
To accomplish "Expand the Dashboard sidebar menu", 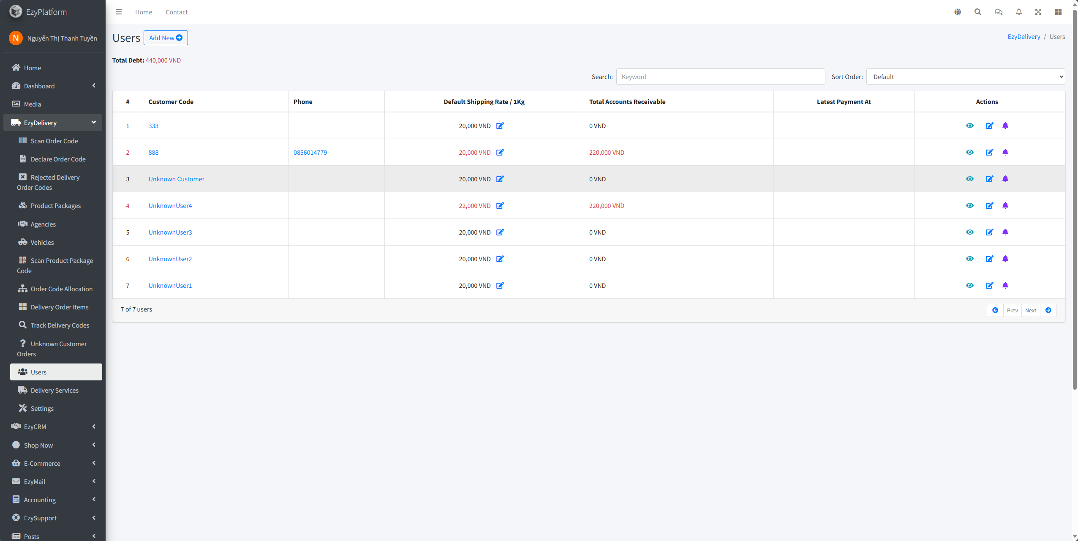I will pyautogui.click(x=53, y=86).
